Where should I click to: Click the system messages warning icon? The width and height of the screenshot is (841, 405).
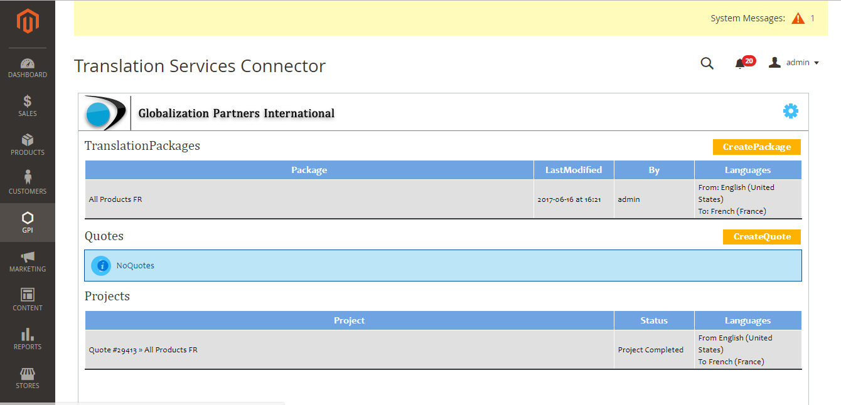pyautogui.click(x=798, y=18)
